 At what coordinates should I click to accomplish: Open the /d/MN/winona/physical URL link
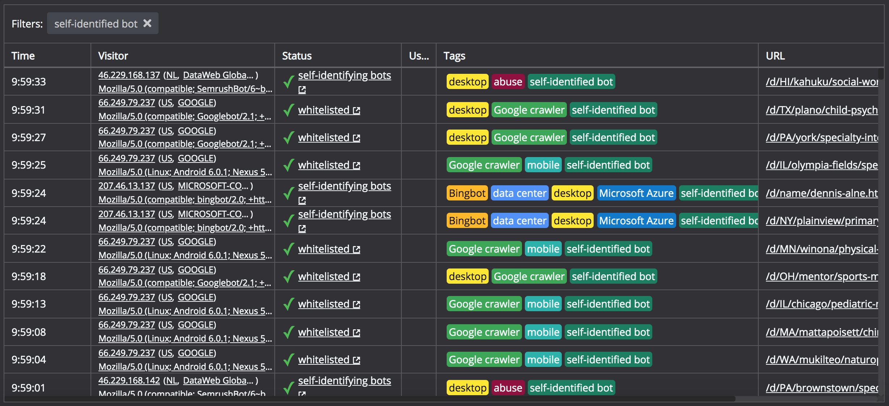point(822,249)
